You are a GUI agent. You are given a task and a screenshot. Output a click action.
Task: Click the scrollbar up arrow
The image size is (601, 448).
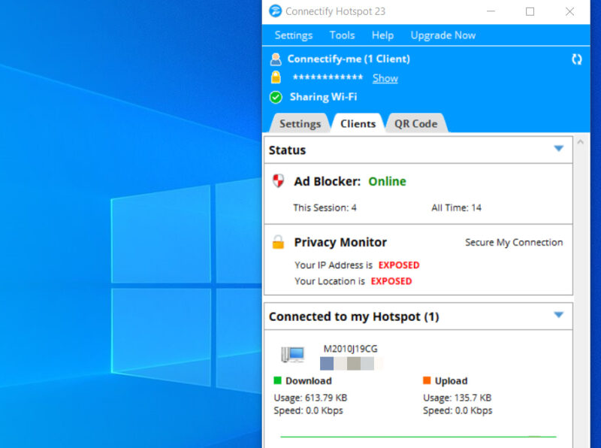click(581, 142)
